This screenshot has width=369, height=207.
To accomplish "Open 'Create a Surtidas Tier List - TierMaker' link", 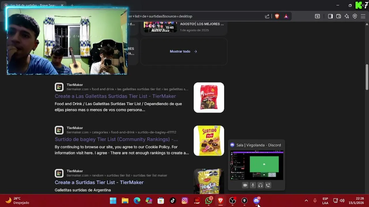I will point(99,182).
